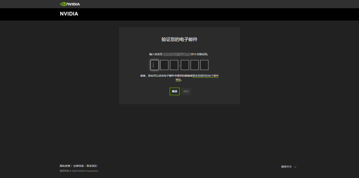Select the second verification code digit box

coord(164,65)
